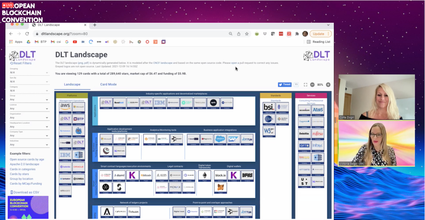Click the Reset Filters link

point(21,63)
